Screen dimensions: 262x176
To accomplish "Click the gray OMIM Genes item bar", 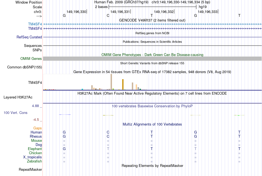I will pos(153,58).
